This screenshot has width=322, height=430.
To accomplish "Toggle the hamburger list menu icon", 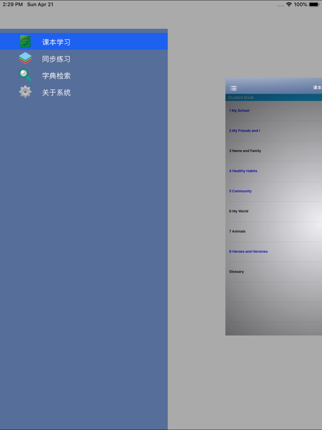I will 234,88.
